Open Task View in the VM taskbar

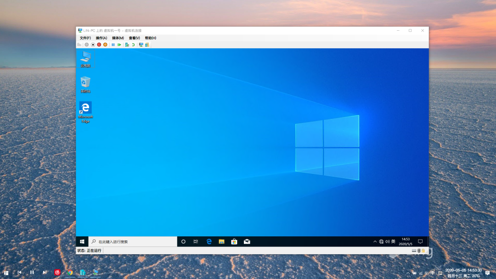[x=196, y=242]
